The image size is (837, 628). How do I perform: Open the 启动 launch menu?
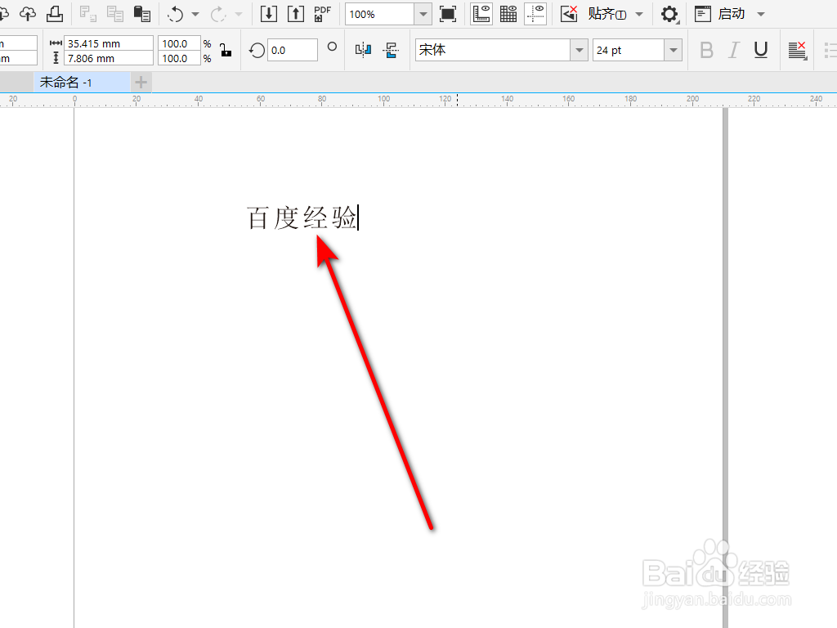pyautogui.click(x=732, y=14)
